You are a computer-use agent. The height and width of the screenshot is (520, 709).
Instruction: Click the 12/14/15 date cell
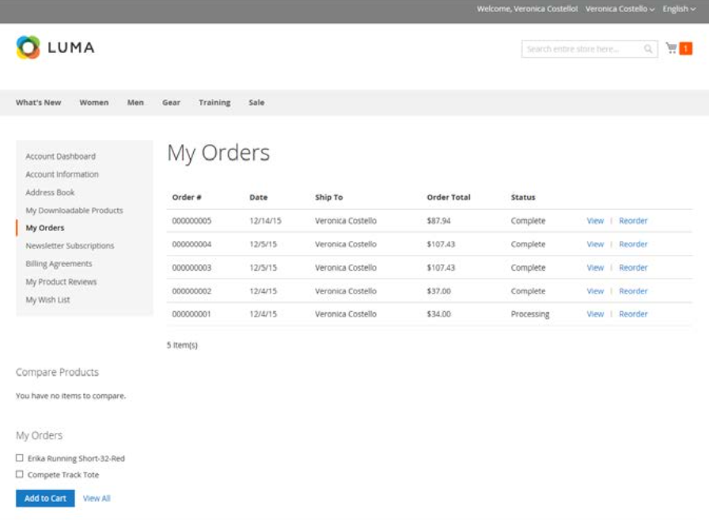(265, 221)
